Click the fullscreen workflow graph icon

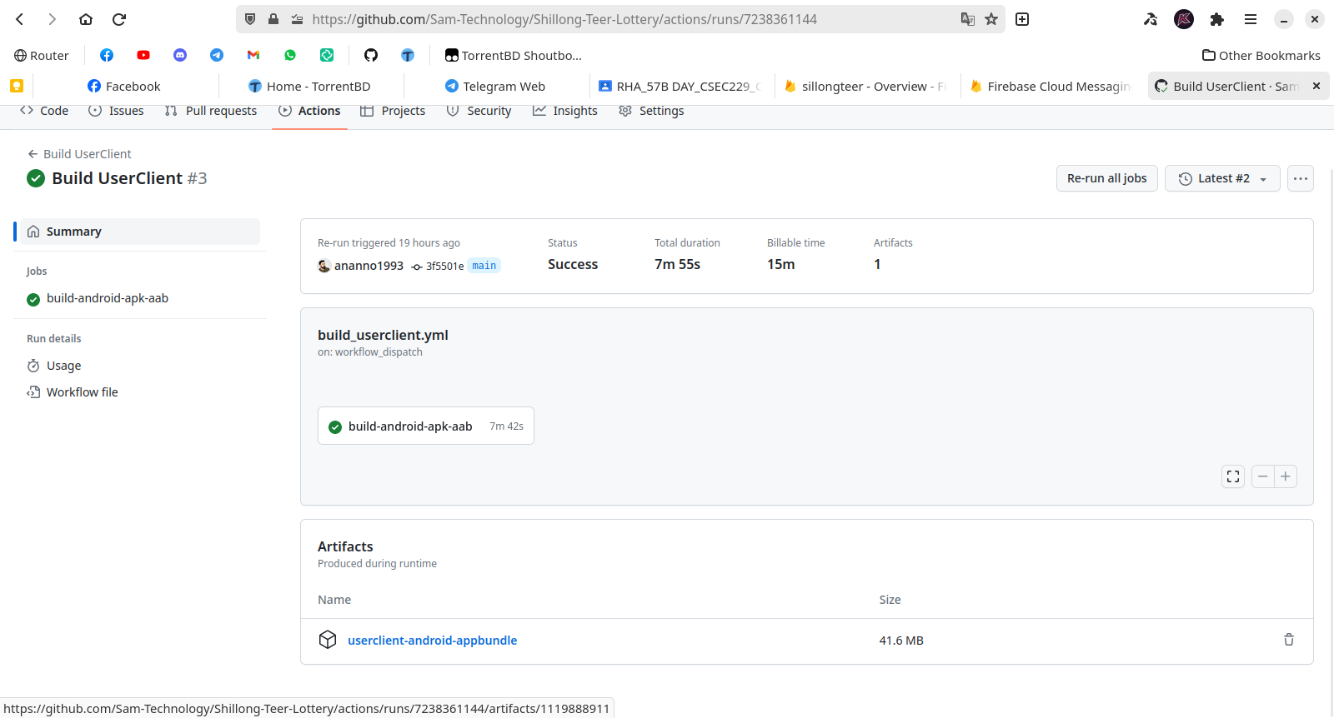(x=1233, y=476)
